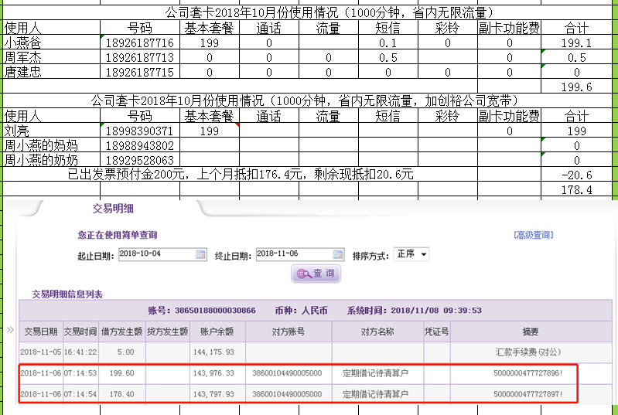Select the 199.60 debit amount cell

pos(122,373)
